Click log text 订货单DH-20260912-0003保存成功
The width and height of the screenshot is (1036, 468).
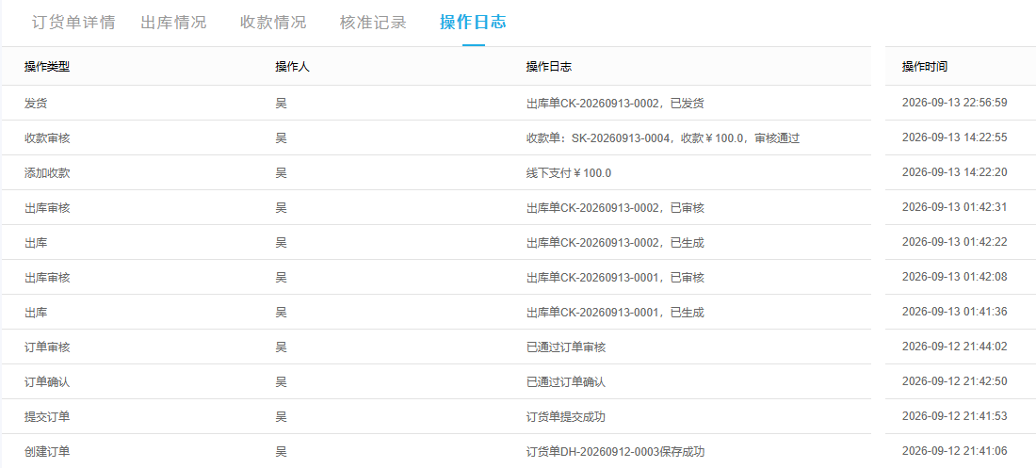point(616,452)
